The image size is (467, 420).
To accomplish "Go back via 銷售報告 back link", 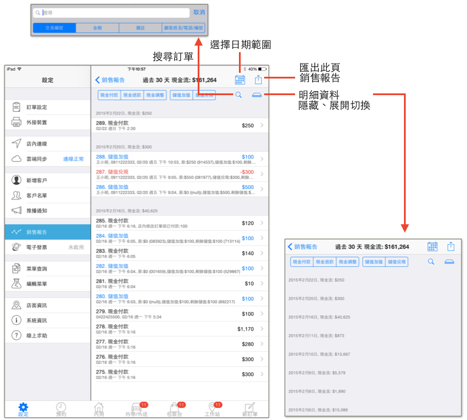I will coord(110,80).
